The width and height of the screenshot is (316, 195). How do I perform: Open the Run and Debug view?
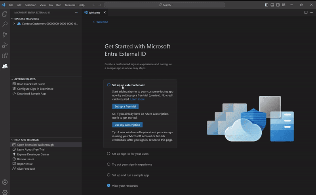coord(5,45)
